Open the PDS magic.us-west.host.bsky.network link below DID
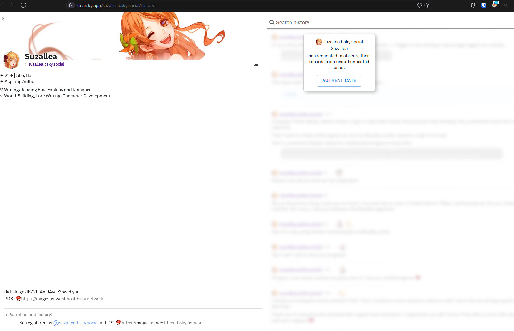 (x=63, y=299)
